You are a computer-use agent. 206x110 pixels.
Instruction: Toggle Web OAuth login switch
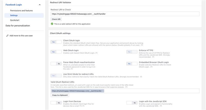tap(56, 52)
